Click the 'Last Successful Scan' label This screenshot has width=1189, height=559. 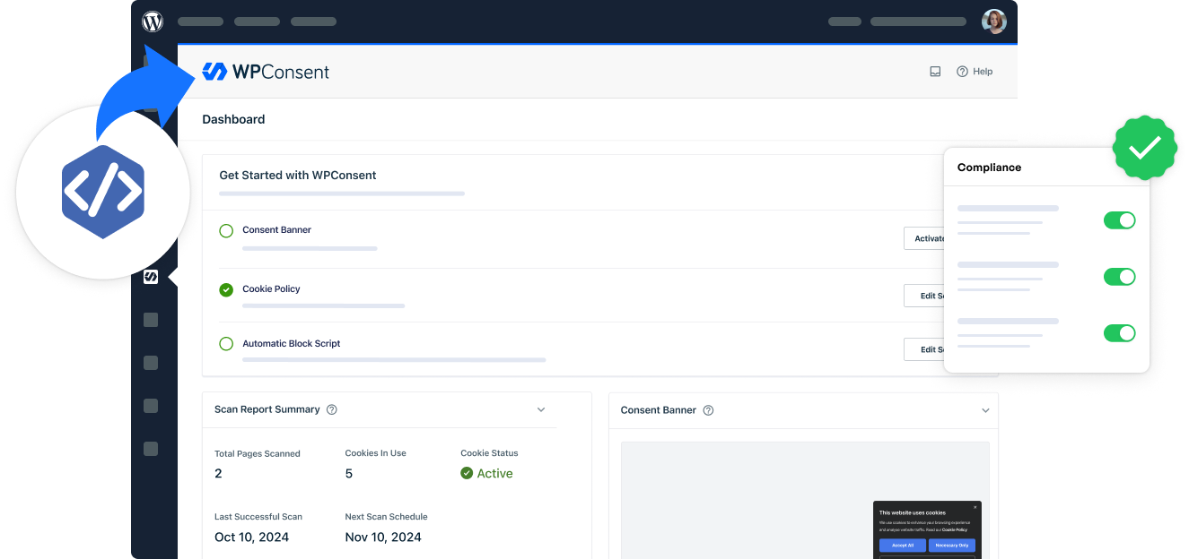(x=258, y=517)
